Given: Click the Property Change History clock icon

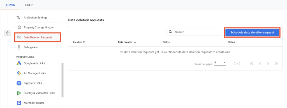Looking at the screenshot, I should pos(19,27).
